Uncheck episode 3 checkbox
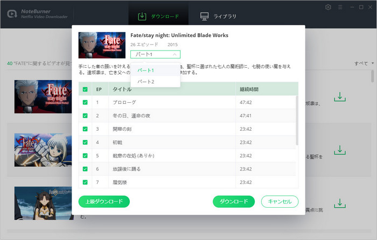 click(85, 129)
